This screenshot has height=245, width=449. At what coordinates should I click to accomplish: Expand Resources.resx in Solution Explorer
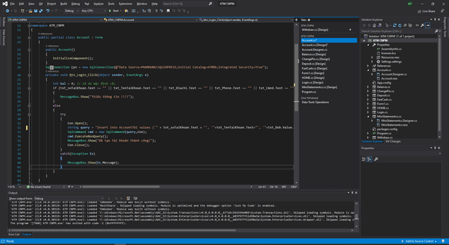click(x=372, y=57)
